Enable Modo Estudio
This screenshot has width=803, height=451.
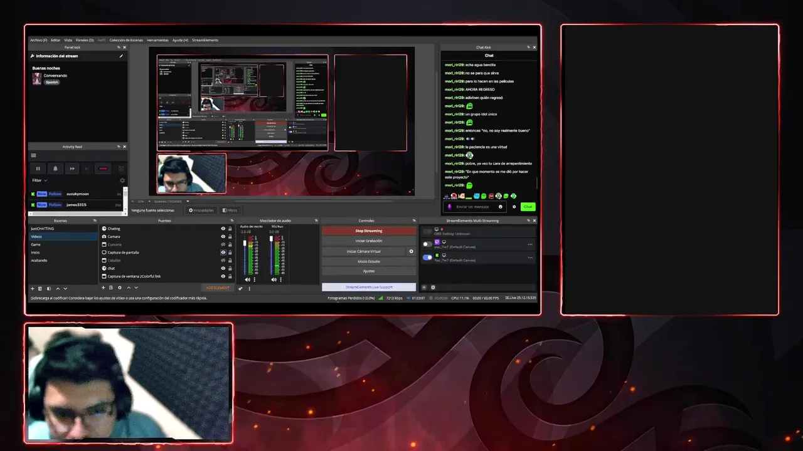point(369,261)
